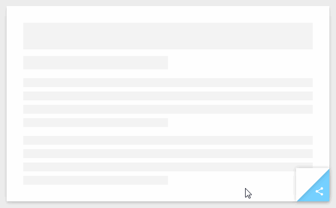The width and height of the screenshot is (336, 208).
Task: Click the large title placeholder block
Action: (168, 36)
